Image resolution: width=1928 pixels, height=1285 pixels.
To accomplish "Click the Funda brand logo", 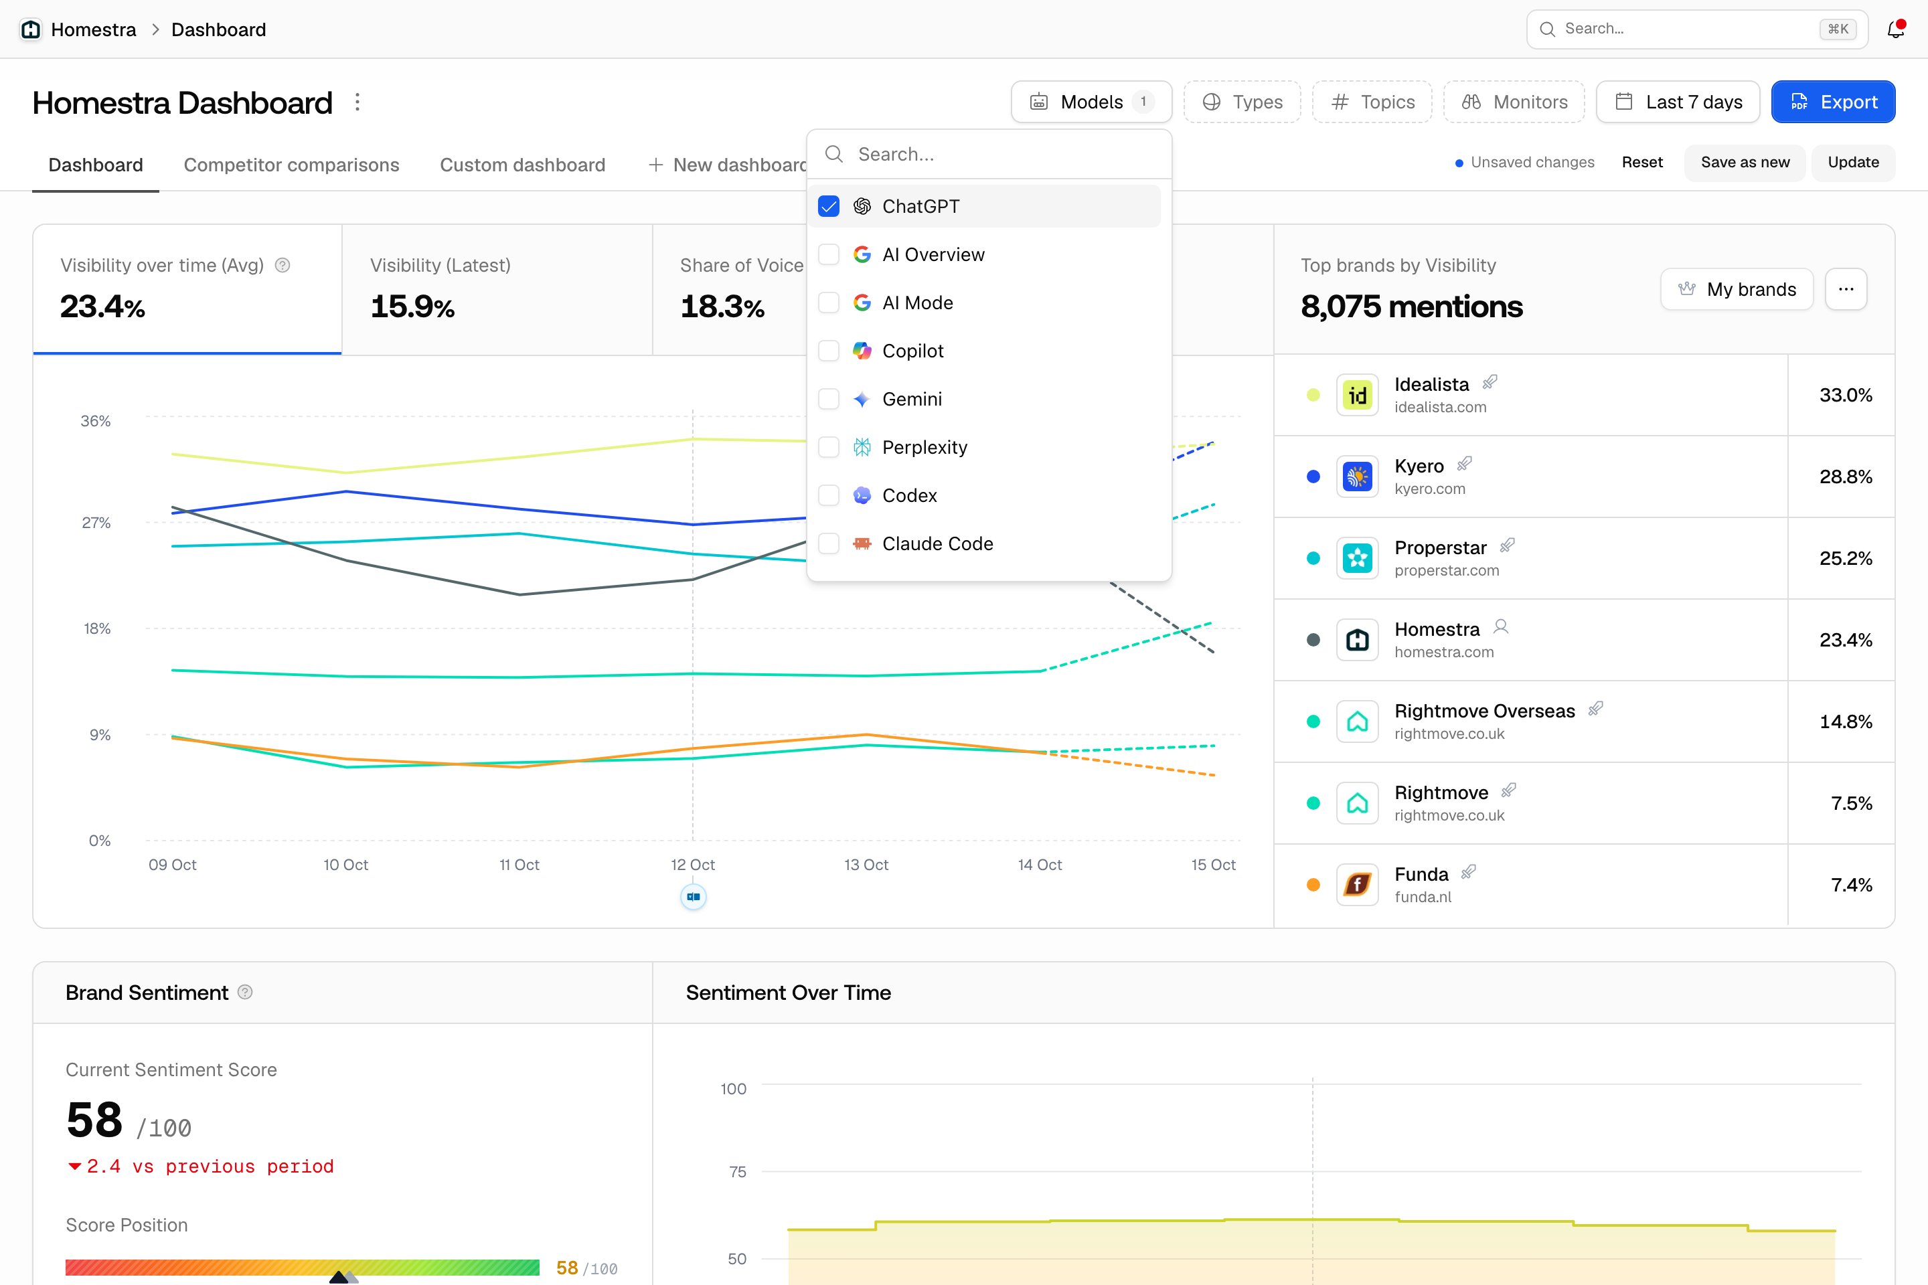I will click(1358, 884).
